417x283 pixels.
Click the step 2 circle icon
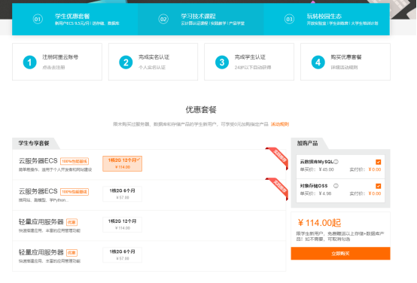pos(126,62)
